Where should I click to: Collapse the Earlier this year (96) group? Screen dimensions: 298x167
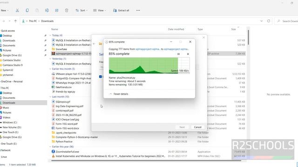[x=50, y=147]
